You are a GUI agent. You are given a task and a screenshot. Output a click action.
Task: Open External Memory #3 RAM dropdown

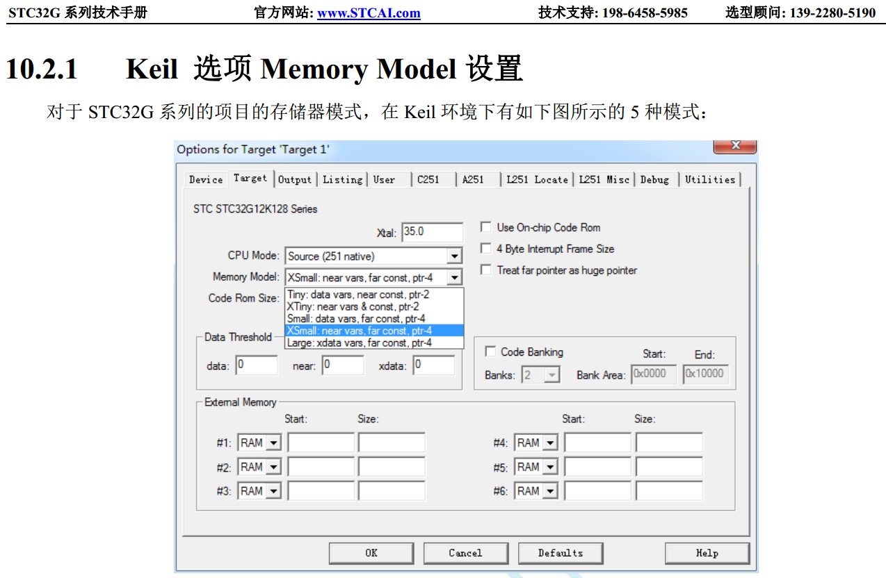(x=259, y=491)
